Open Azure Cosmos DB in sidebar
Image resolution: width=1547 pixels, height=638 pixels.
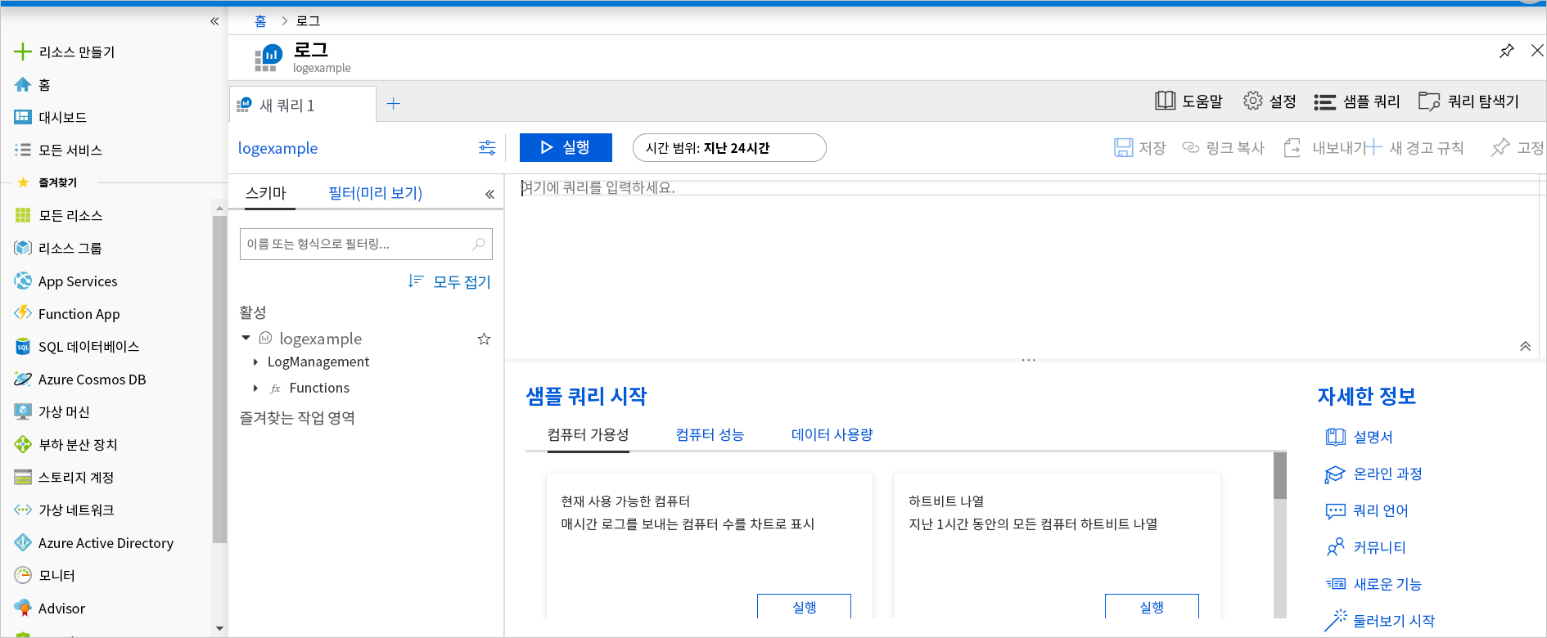(x=80, y=380)
